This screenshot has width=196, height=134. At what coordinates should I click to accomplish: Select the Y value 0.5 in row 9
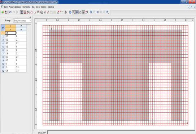tap(10, 61)
